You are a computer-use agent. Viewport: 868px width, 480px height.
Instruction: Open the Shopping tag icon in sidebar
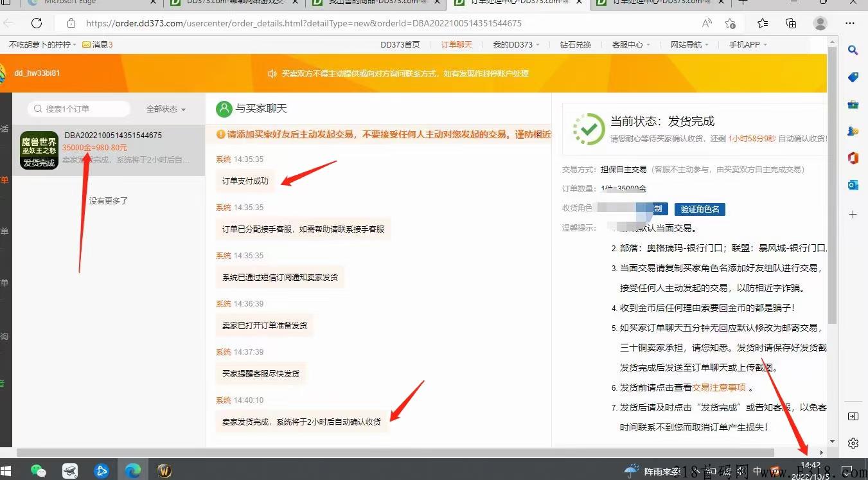(853, 77)
